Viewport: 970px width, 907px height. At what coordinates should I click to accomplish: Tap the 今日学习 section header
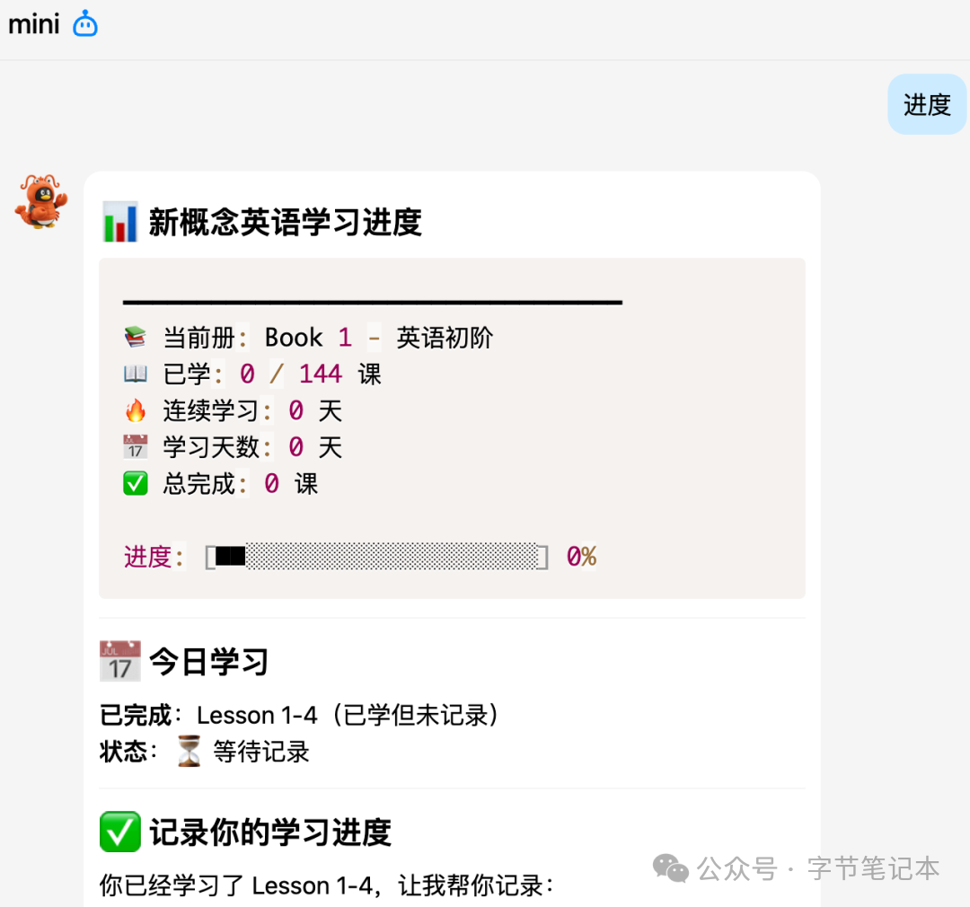point(208,660)
